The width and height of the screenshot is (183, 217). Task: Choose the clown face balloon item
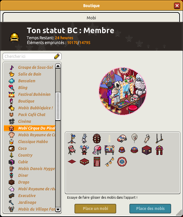tap(134, 138)
